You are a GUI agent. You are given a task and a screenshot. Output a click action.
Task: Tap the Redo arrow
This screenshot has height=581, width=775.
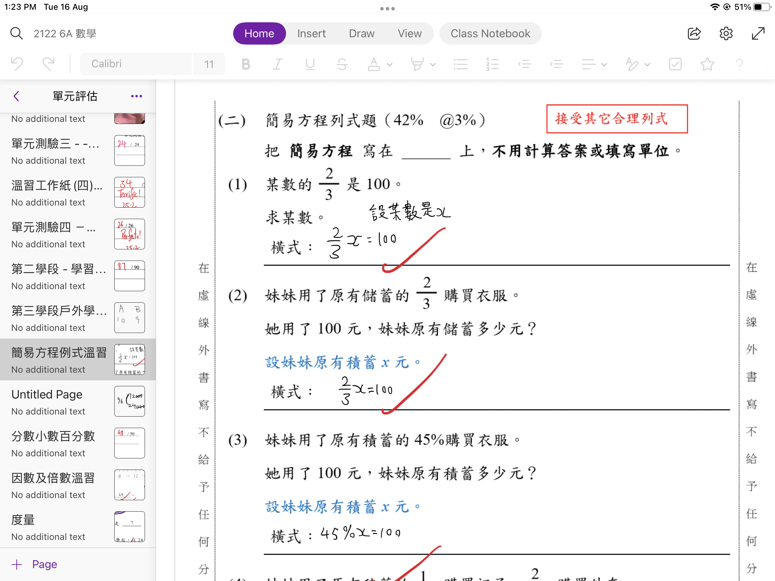(48, 64)
